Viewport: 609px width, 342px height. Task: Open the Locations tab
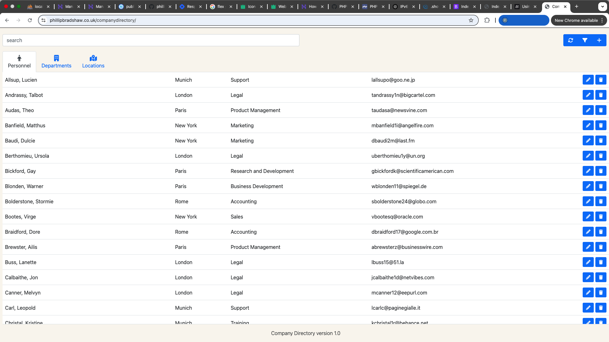pos(93,61)
